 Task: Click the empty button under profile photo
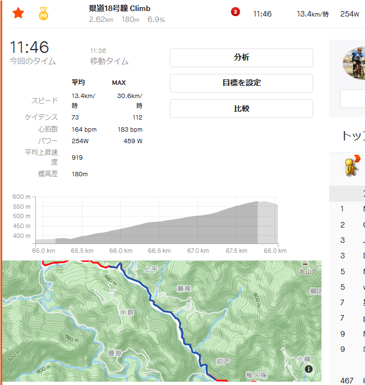click(x=353, y=99)
